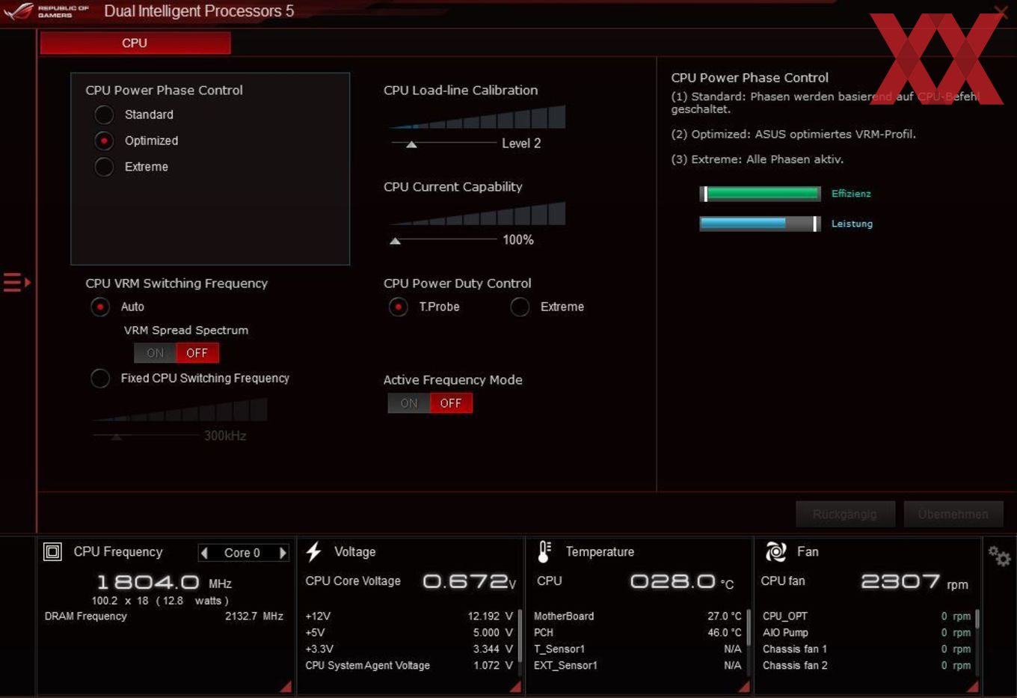The width and height of the screenshot is (1017, 698).
Task: Click the blue Leistung indicator bar
Action: [x=760, y=224]
